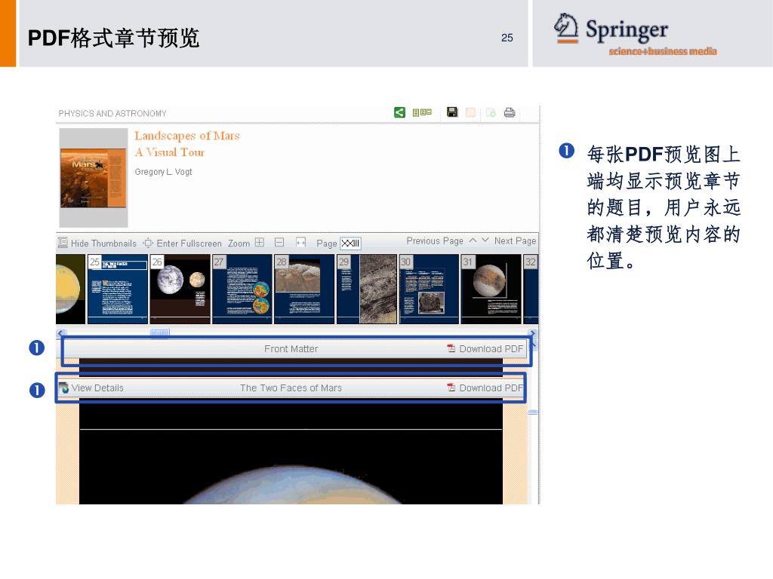Open page 28 thumbnail
The height and width of the screenshot is (579, 773).
pos(304,289)
